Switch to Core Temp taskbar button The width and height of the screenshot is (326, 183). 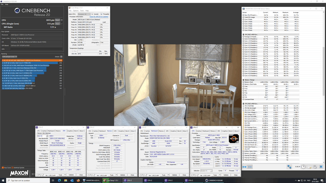click(x=112, y=180)
